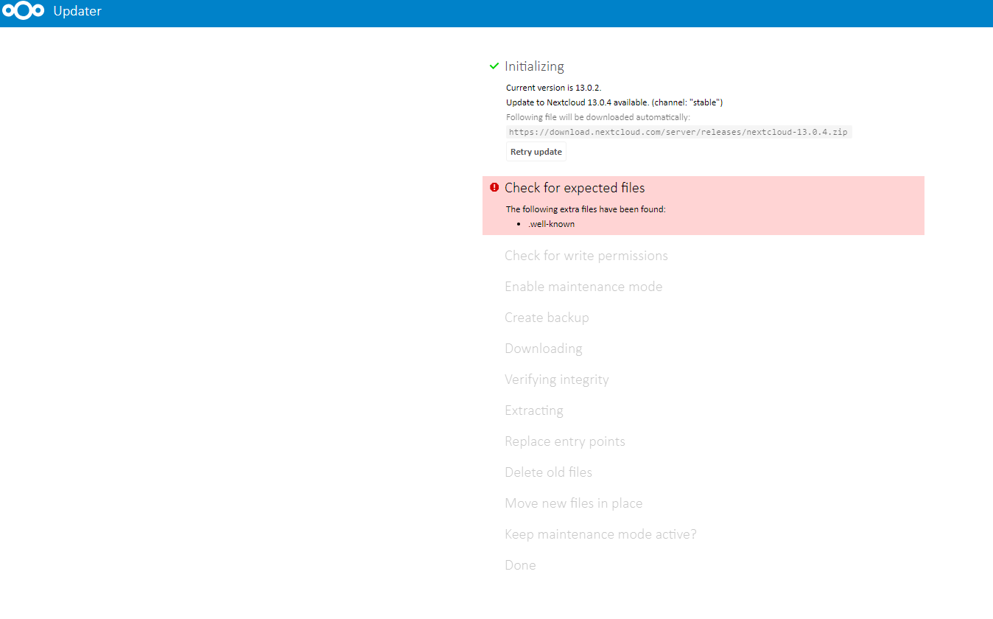The image size is (993, 619).
Task: Select the nextcloud-13.0.4.zip download URL
Action: click(678, 131)
